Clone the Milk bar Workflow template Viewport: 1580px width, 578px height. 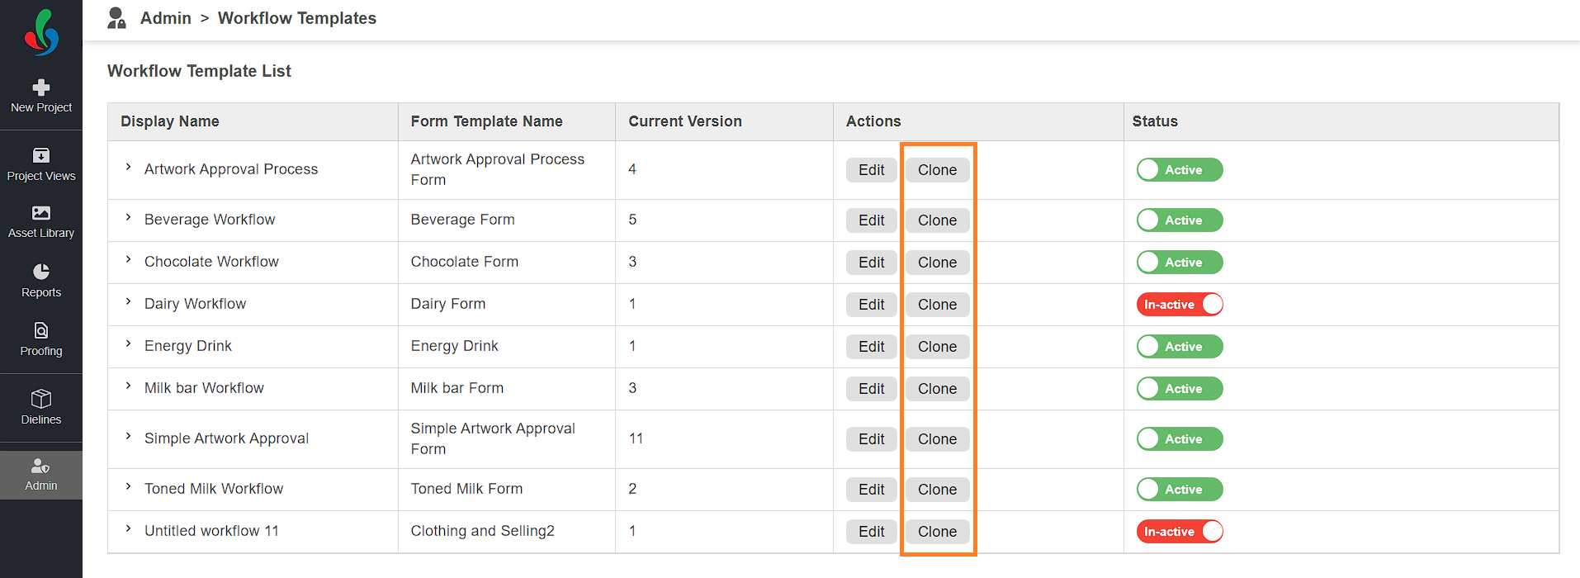(x=937, y=389)
